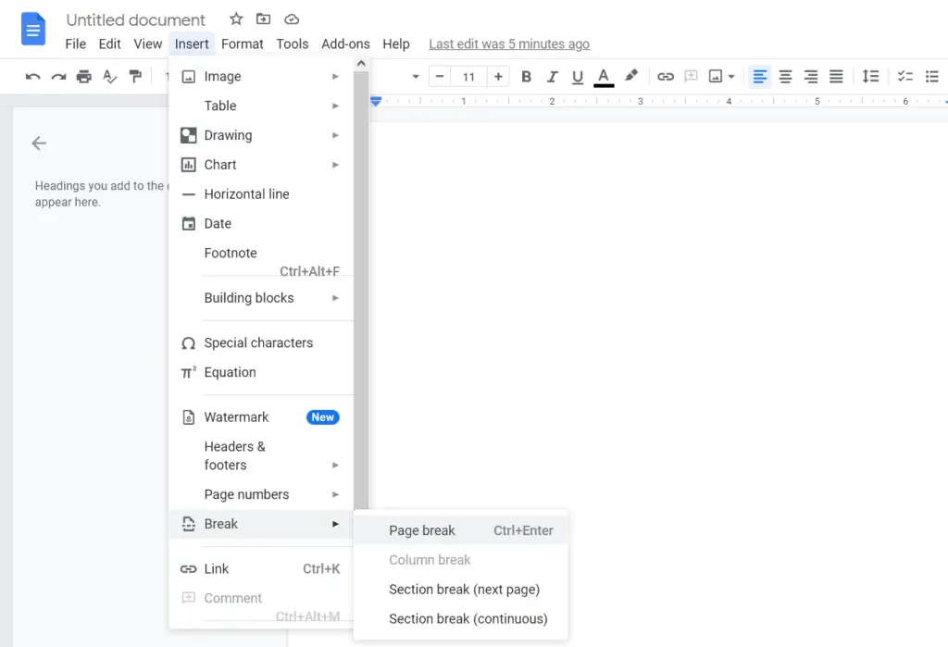
Task: Star the document
Action: 236,19
